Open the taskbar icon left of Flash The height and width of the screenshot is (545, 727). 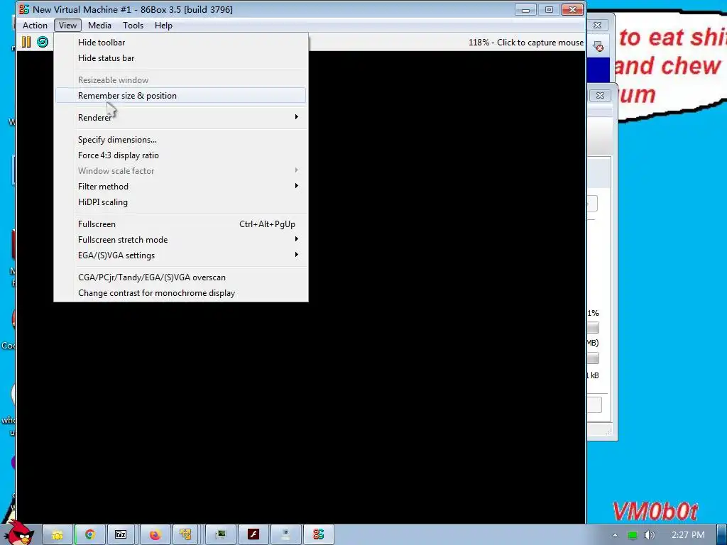click(x=221, y=535)
